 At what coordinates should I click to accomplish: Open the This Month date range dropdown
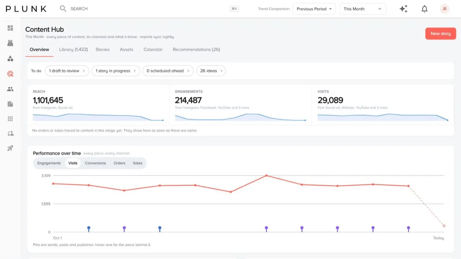363,9
